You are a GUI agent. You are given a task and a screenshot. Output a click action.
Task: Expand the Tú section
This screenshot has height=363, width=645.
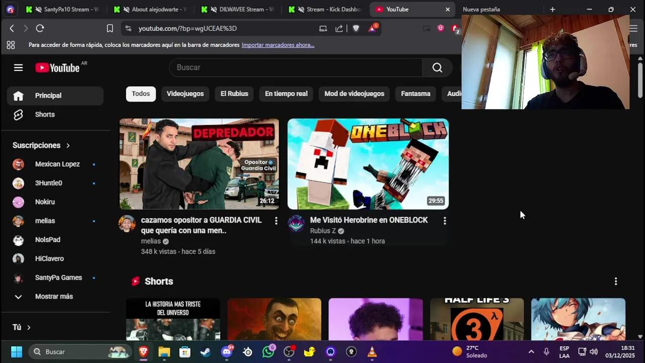[22, 327]
